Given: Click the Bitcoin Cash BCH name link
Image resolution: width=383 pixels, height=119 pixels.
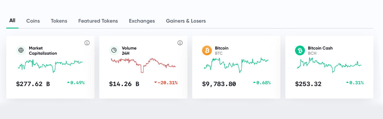Looking at the screenshot, I should tap(320, 51).
